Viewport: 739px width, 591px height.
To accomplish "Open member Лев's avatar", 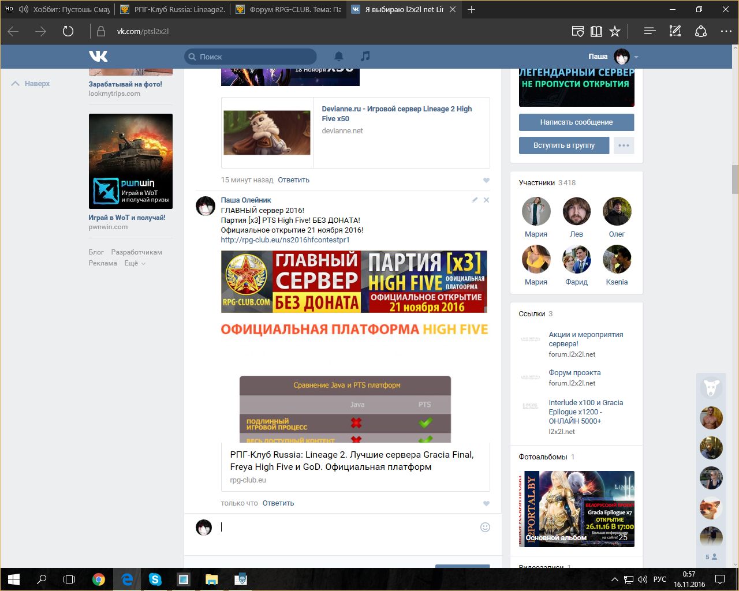I will 576,211.
